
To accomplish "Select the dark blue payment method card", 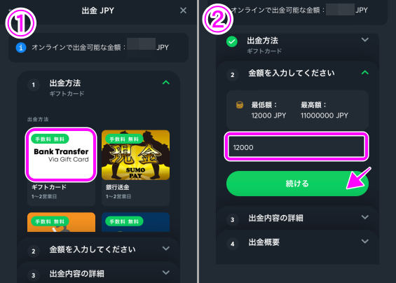I will [x=135, y=222].
